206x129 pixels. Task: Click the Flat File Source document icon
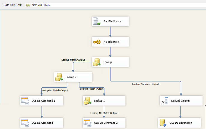point(96,21)
